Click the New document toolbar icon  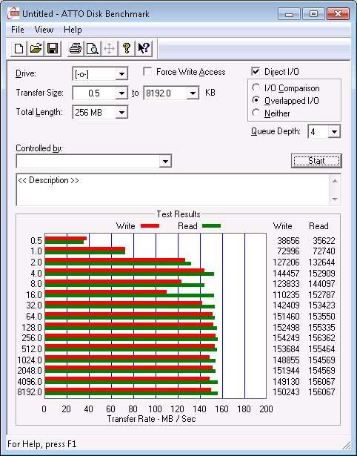tap(19, 48)
